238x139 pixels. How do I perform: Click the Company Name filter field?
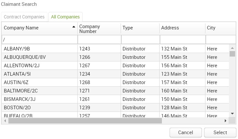39,39
